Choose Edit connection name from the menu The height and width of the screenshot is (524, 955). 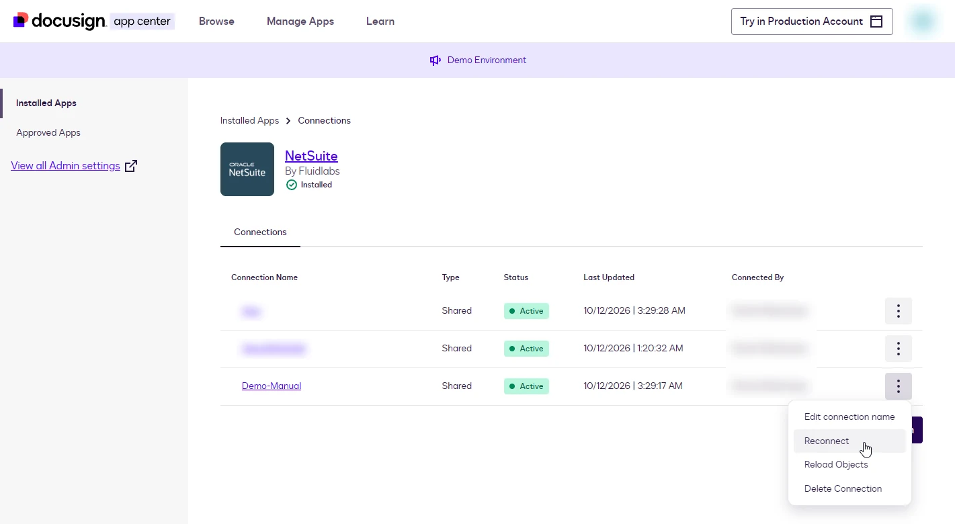coord(849,417)
